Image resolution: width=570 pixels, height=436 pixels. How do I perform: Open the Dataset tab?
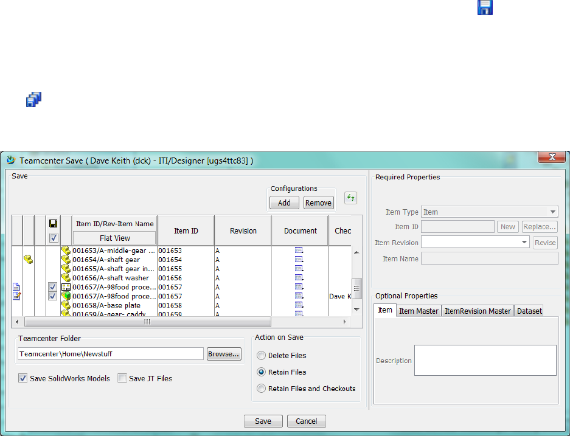point(529,311)
